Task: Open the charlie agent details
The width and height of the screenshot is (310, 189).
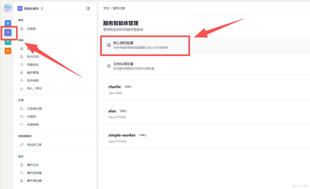Action: (x=114, y=87)
